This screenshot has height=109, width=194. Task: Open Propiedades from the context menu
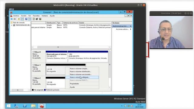click(x=82, y=84)
